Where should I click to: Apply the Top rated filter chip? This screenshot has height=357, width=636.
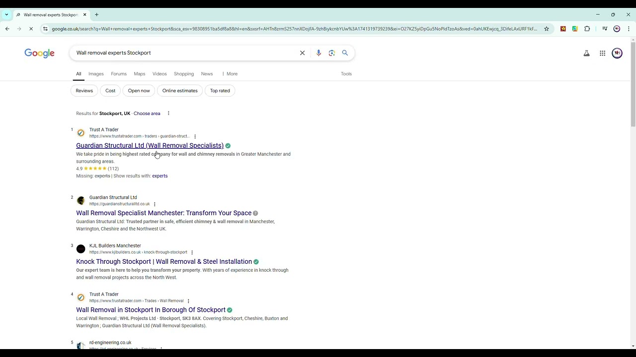[220, 91]
